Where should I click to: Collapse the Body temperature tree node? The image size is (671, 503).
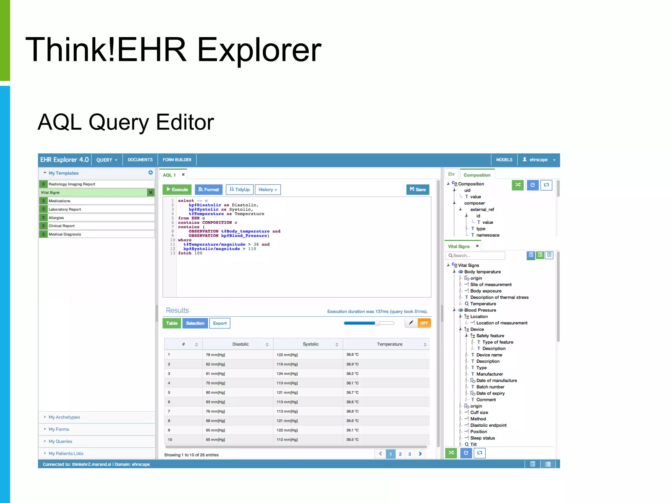pos(454,271)
